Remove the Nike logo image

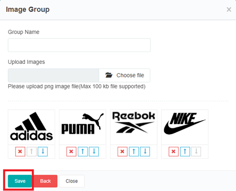tap(174, 152)
